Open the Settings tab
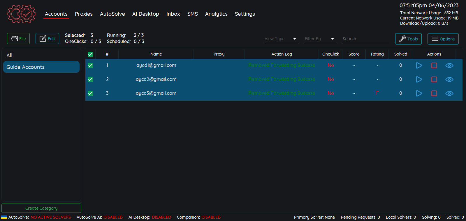 [245, 14]
